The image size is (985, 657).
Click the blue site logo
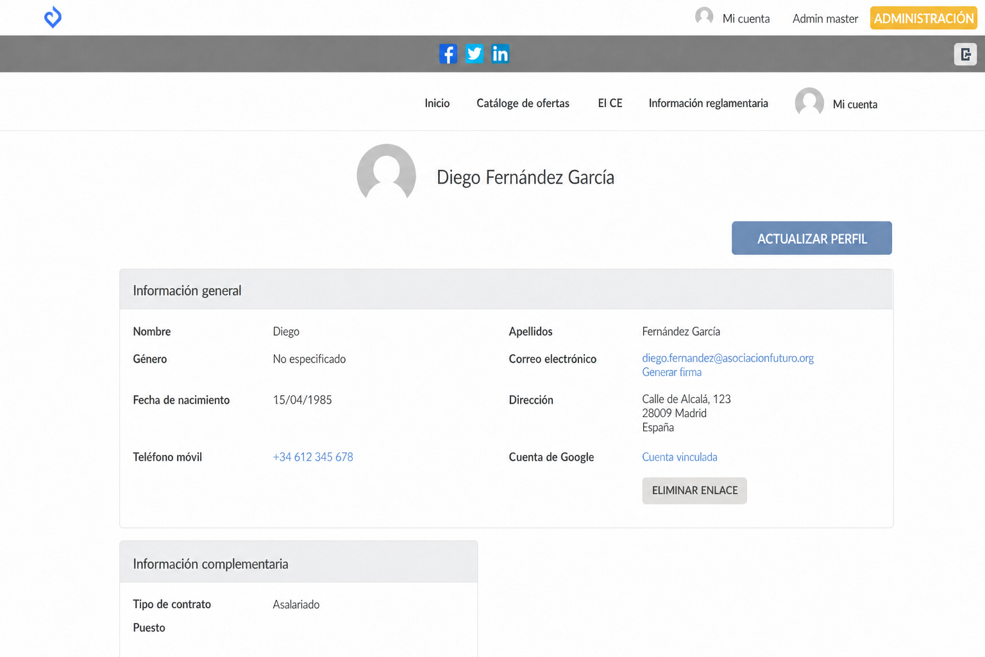coord(53,17)
